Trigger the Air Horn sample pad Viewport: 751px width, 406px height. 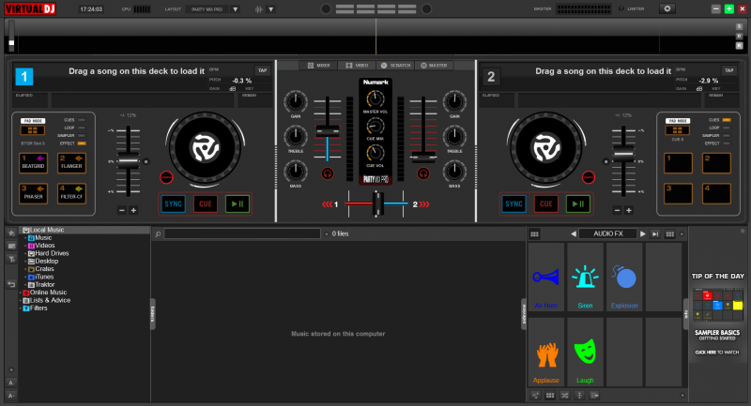545,278
